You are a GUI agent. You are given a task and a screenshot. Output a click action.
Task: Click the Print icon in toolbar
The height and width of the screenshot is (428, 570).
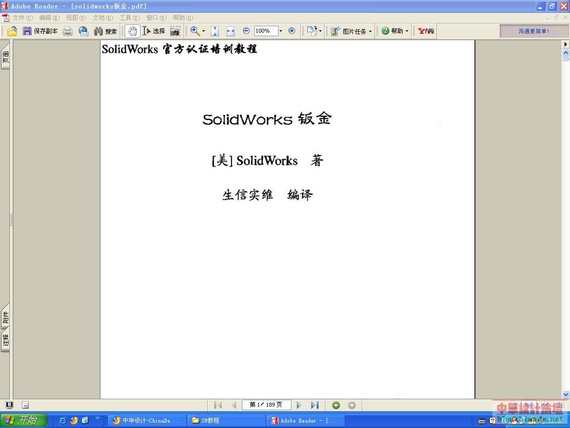[68, 31]
